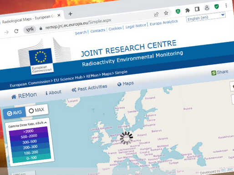The height and width of the screenshot is (175, 234).
Task: Click the 300–500 legend color band
Action: (x=30, y=142)
